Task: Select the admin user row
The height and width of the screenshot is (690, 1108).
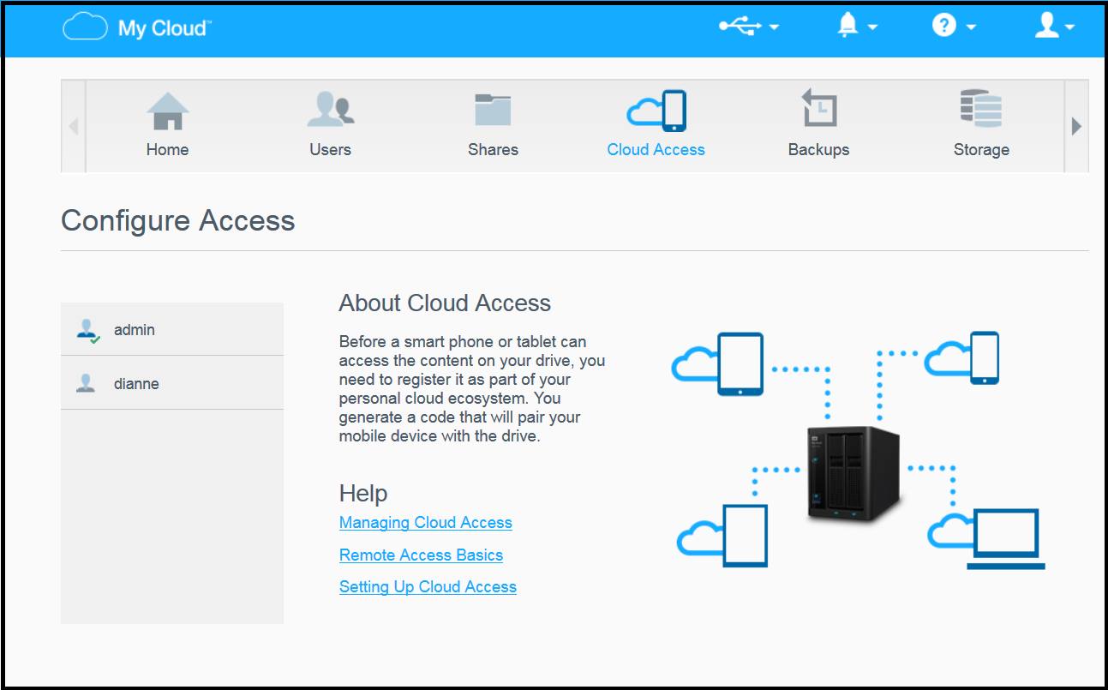Action: (172, 329)
